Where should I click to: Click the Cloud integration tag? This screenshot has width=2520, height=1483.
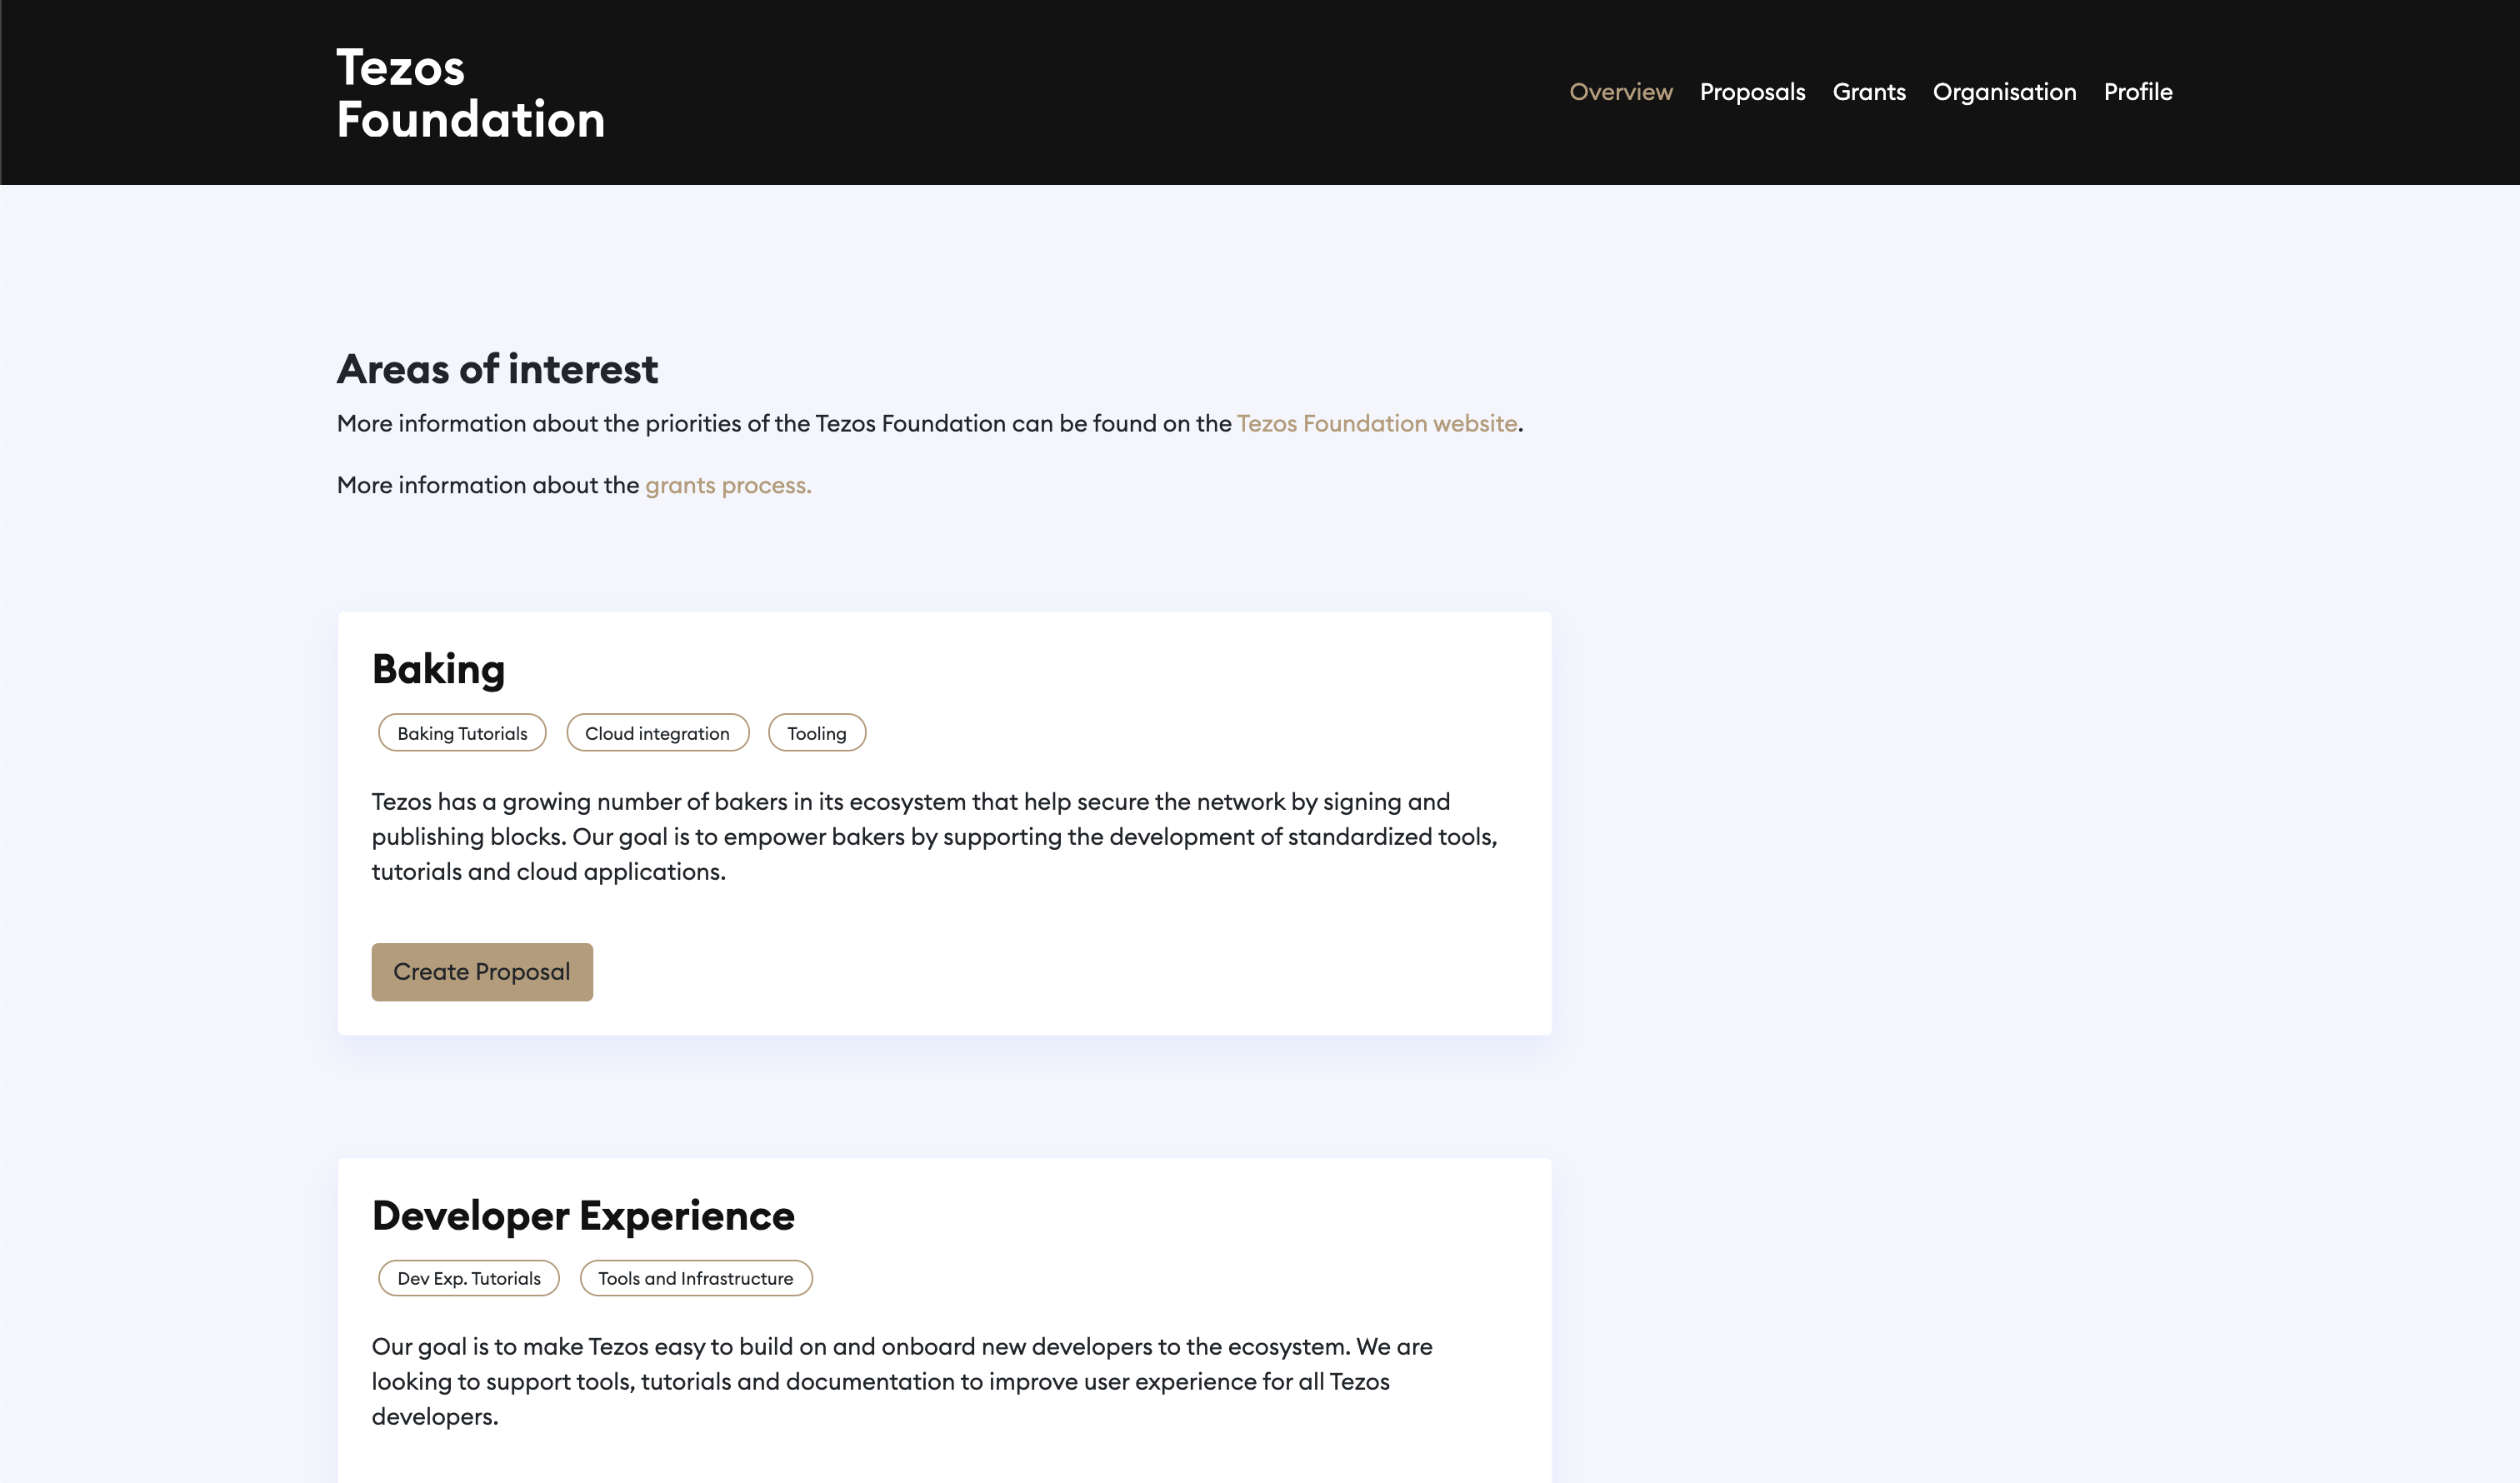coord(657,733)
